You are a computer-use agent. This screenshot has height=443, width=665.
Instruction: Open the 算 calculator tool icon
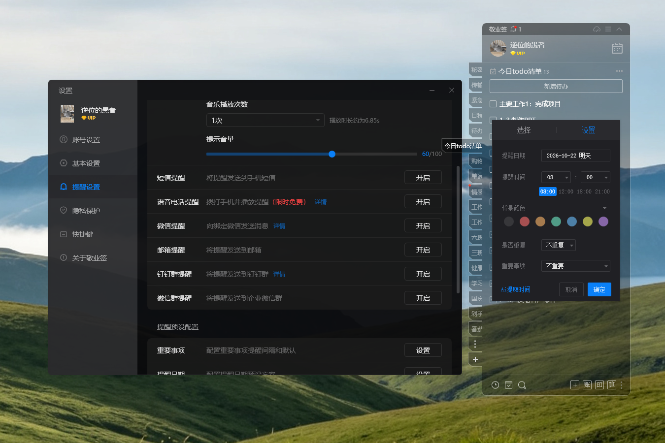click(x=612, y=385)
